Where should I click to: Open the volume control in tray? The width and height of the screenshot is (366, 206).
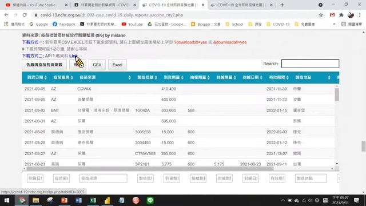pos(310,200)
